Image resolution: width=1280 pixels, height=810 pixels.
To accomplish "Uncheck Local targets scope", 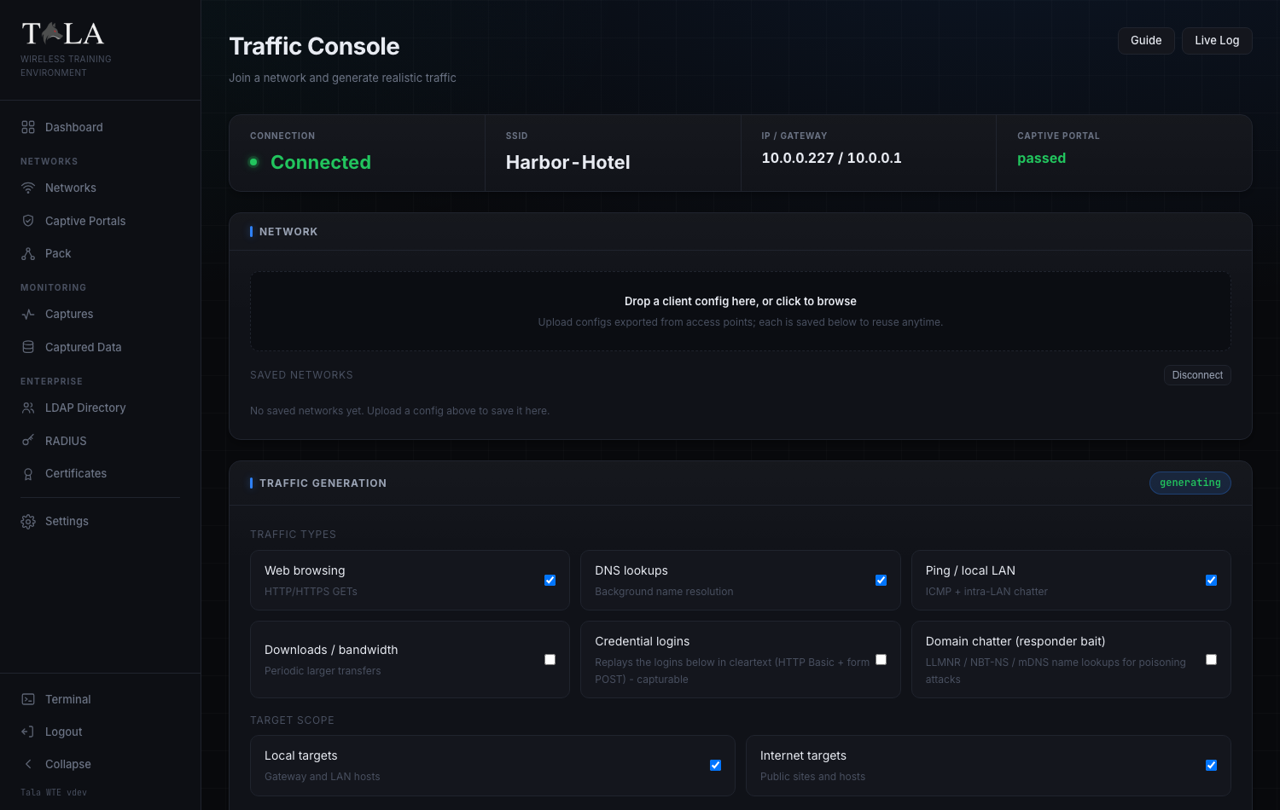I will 715,766.
